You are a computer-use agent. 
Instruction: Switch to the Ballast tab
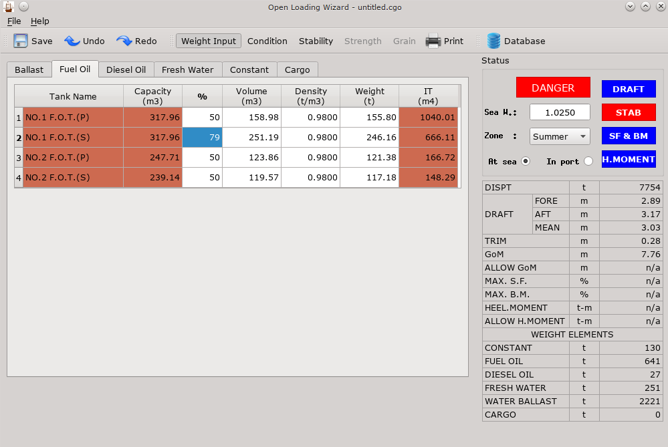pyautogui.click(x=29, y=69)
